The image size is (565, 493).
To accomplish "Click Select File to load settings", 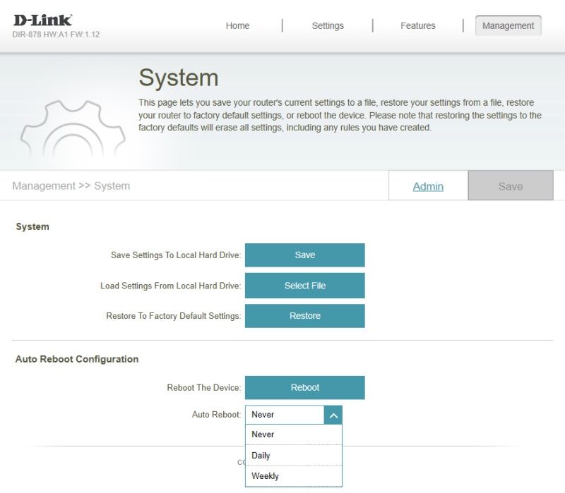I will tap(305, 286).
